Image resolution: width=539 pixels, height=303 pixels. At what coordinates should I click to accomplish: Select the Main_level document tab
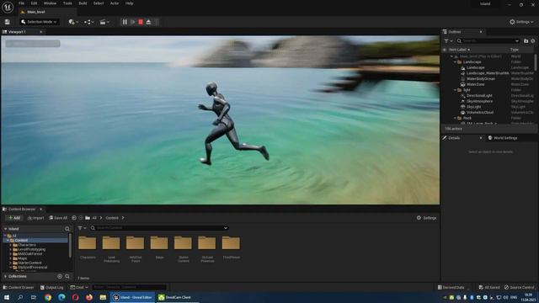(35, 12)
